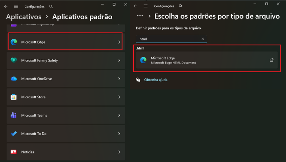
Task: Click back arrow in right Settings window
Action: (135, 6)
